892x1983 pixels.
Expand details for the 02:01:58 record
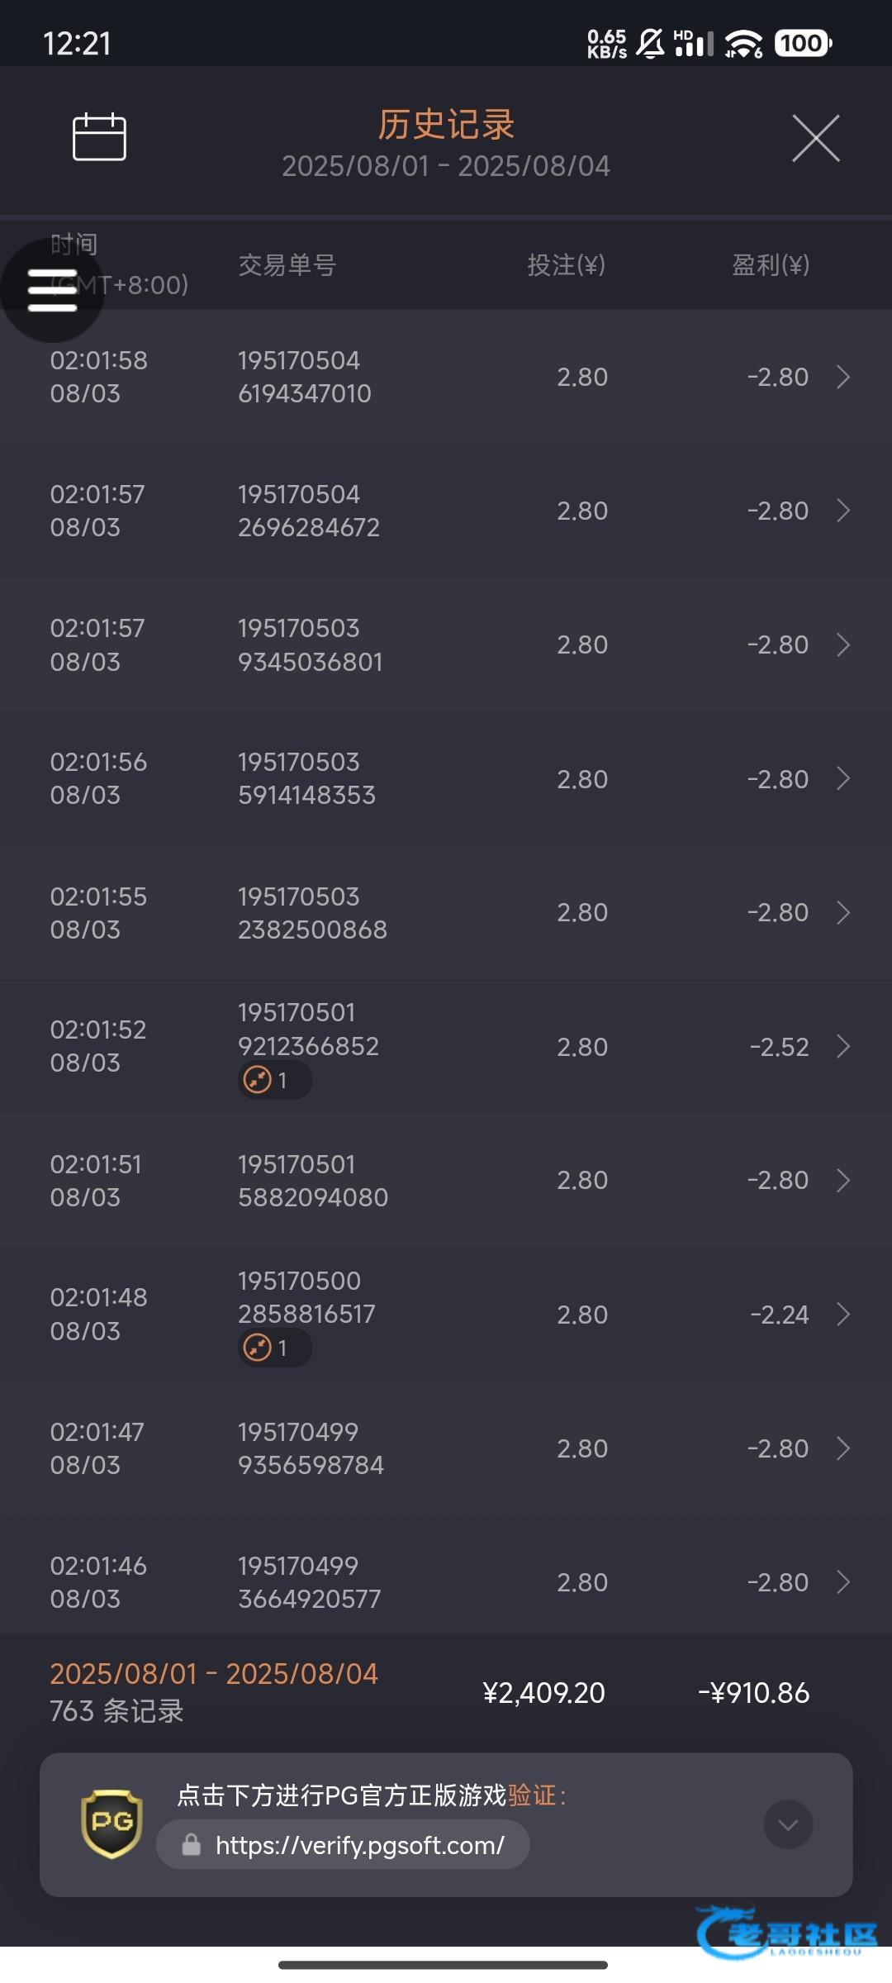pyautogui.click(x=842, y=377)
